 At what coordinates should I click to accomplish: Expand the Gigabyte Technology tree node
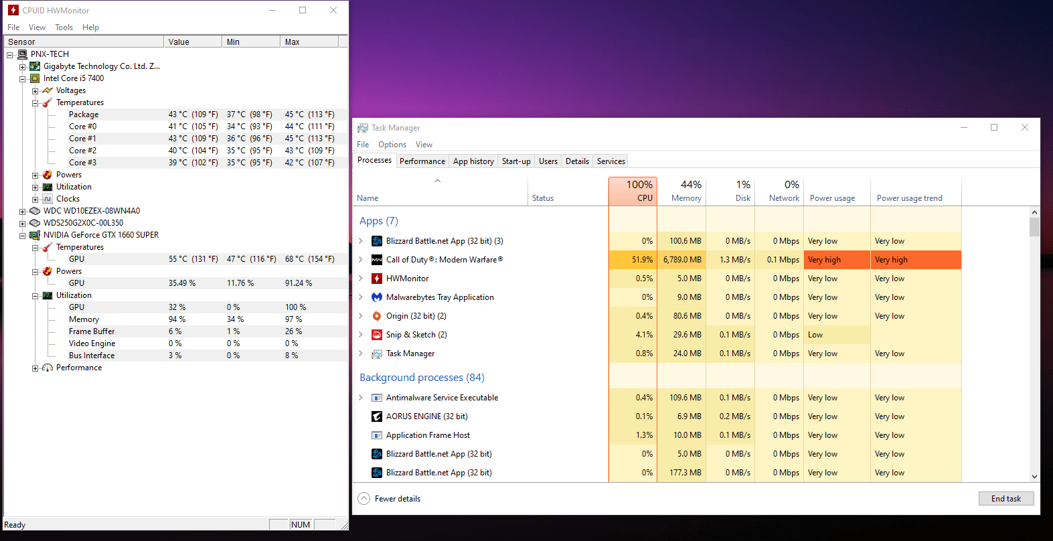[22, 67]
